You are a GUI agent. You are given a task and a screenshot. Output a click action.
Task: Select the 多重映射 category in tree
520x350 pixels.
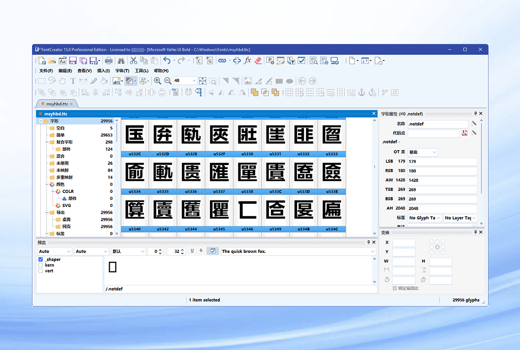click(x=64, y=177)
